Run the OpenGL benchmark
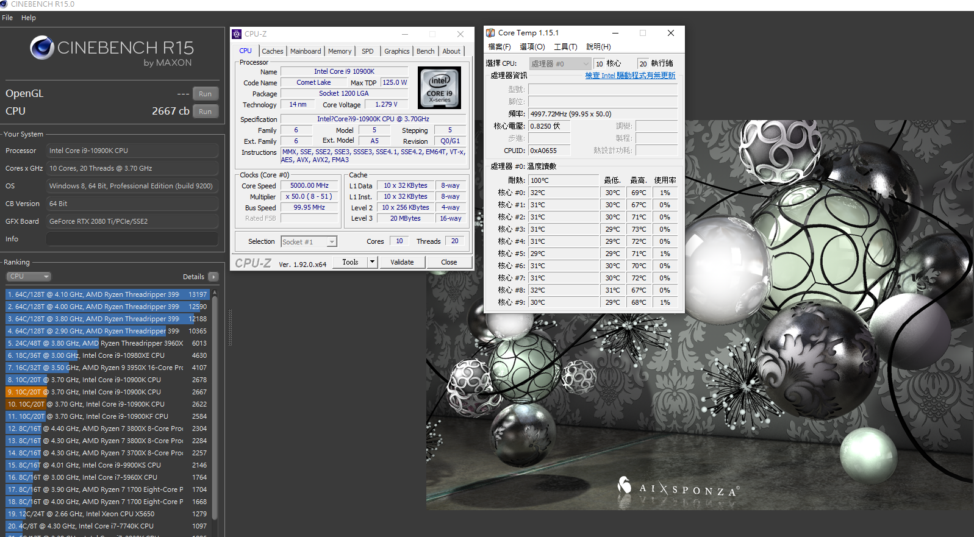 206,94
